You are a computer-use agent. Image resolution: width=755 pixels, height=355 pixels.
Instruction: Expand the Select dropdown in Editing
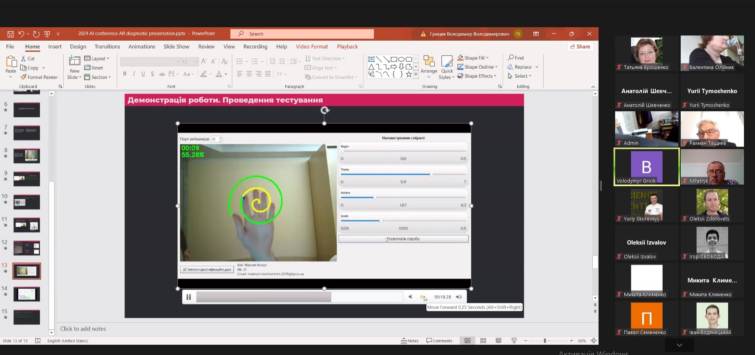[520, 76]
